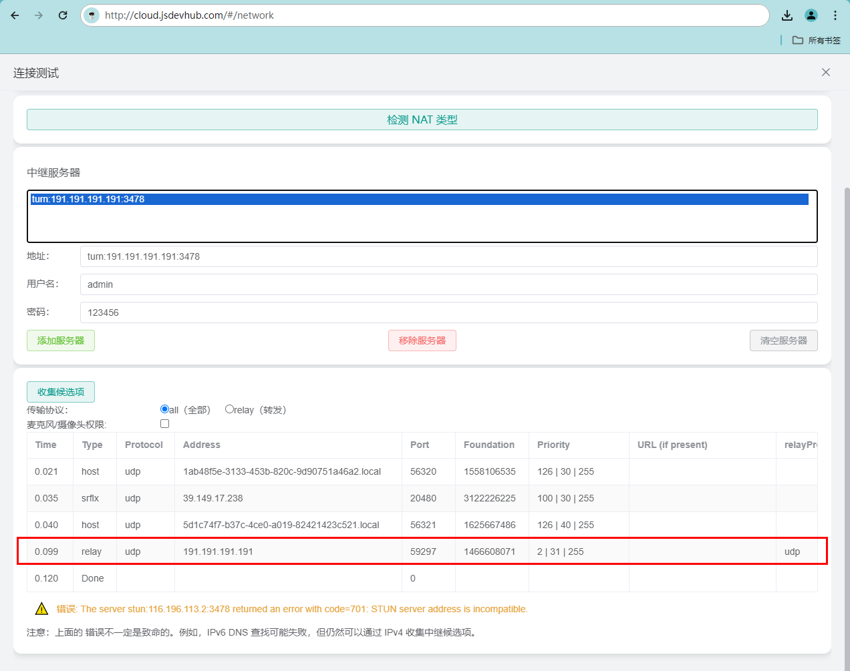The width and height of the screenshot is (850, 671).
Task: Reload the page with refresh icon
Action: pyautogui.click(x=63, y=15)
